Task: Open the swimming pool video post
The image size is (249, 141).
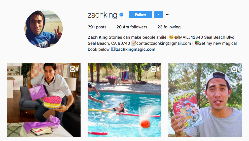Action: [x=124, y=100]
